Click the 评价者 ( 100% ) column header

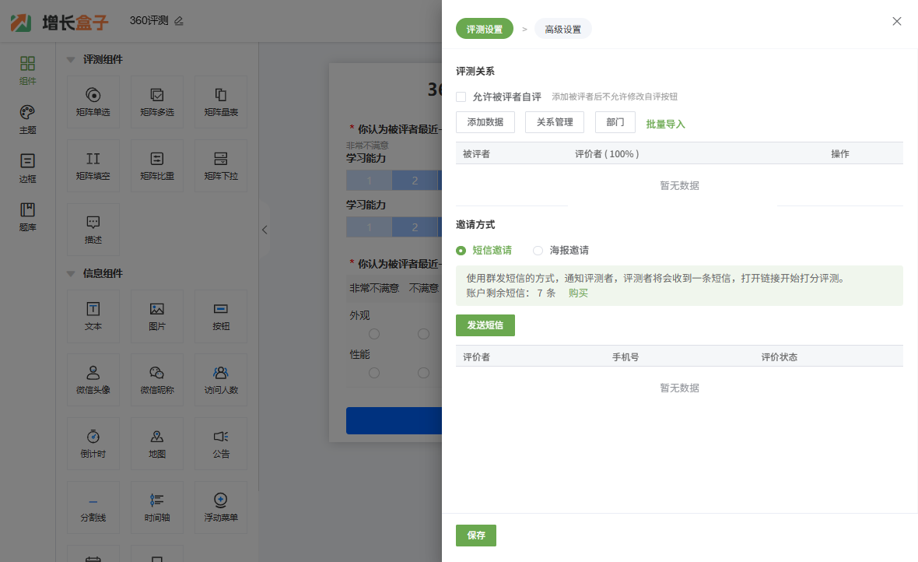(607, 153)
